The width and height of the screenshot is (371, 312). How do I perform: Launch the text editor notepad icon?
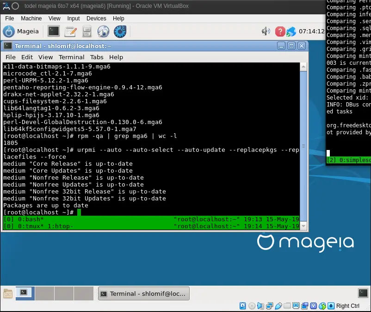click(x=70, y=31)
